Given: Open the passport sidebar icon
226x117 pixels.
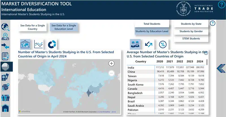Looking at the screenshot, I should [x=5, y=77].
